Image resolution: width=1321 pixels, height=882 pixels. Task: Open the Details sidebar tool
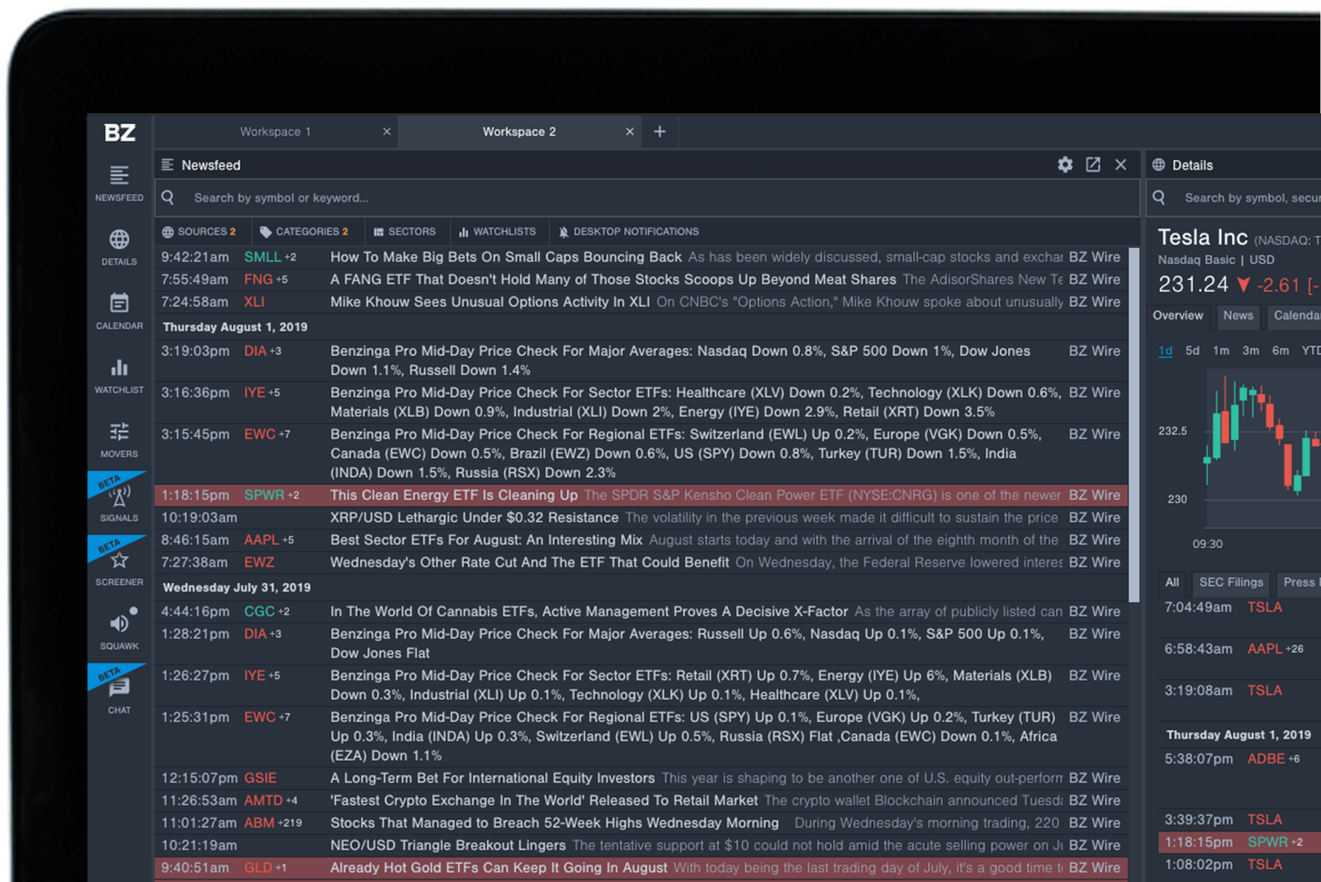(x=119, y=248)
